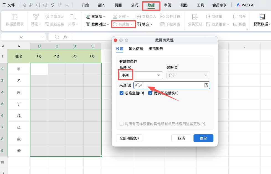The image size is (271, 174).
Task: Click 确定 button in dialog
Action: [203, 138]
